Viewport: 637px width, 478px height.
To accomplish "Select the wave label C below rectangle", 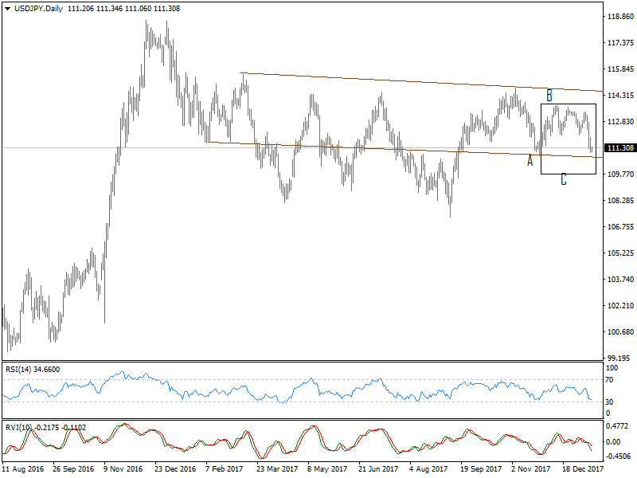I will [563, 179].
